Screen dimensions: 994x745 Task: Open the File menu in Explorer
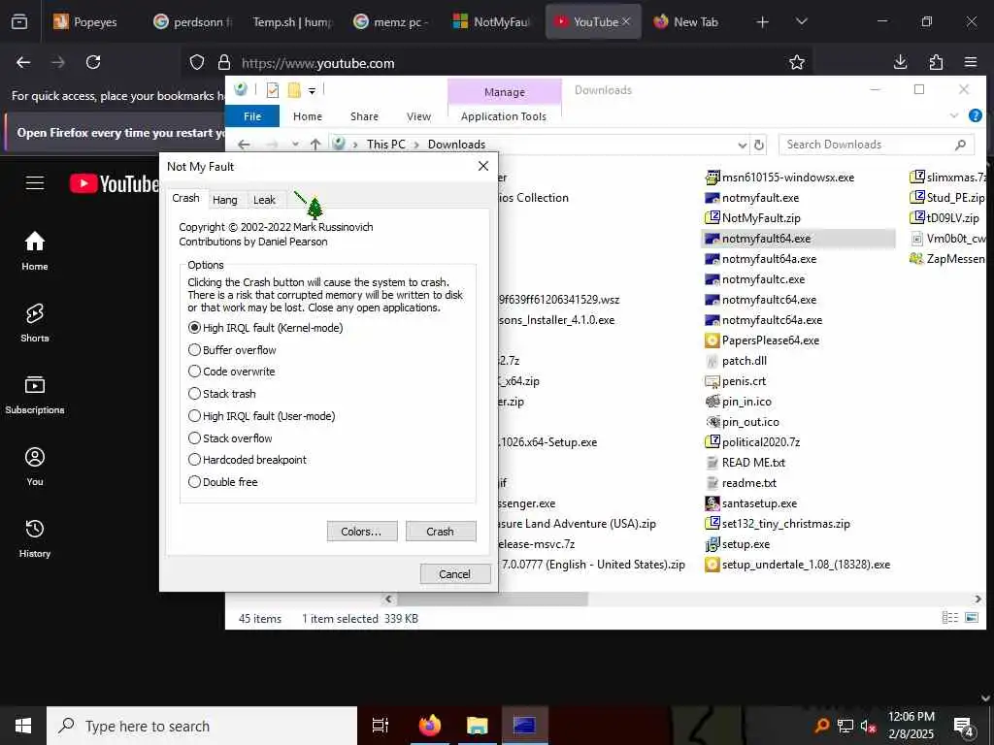pos(252,116)
